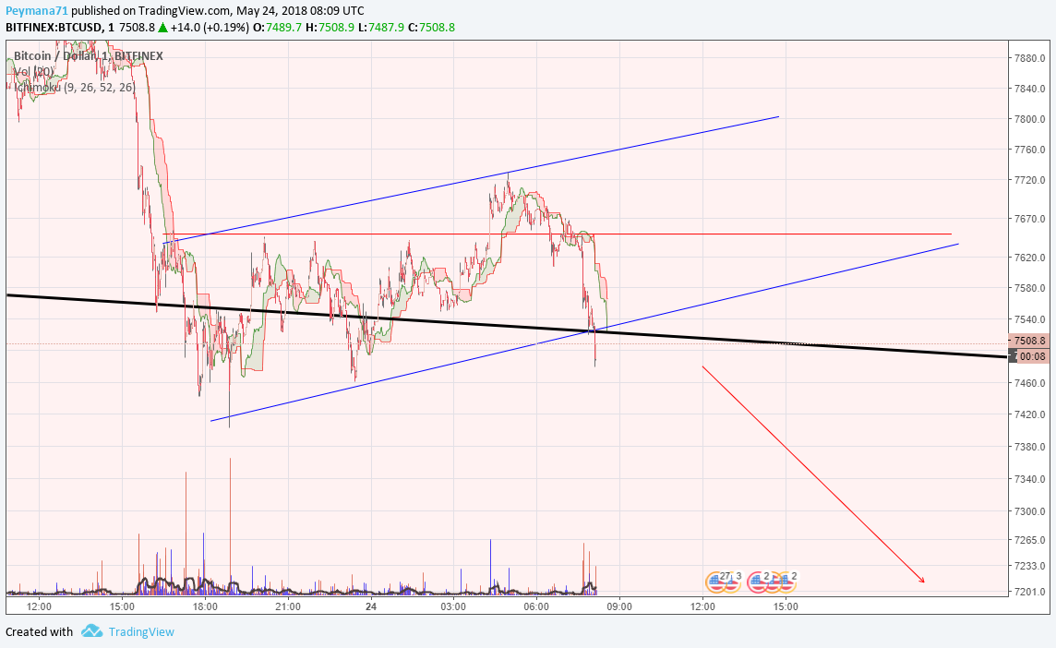
Task: Click the 7340.0 price axis label
Action: [x=1030, y=479]
